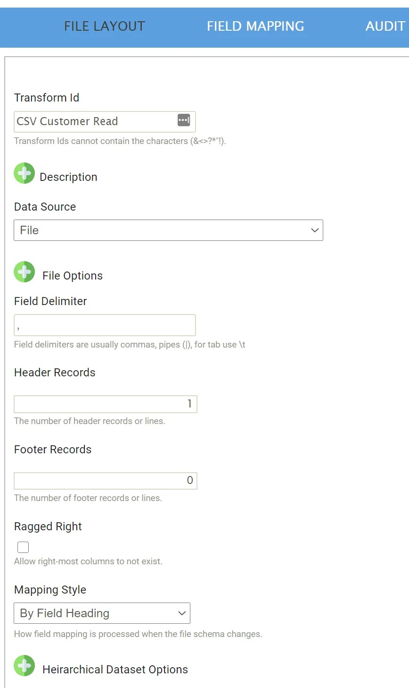Click the green plus next to File Options
This screenshot has width=409, height=688.
pos(24,272)
